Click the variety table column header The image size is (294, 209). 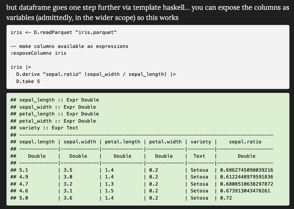(x=201, y=142)
